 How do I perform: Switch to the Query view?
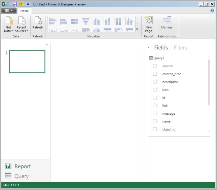(17, 176)
